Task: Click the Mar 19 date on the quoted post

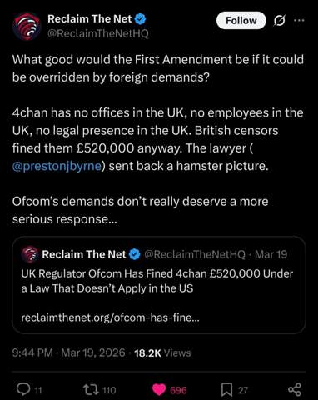Action: coord(271,254)
